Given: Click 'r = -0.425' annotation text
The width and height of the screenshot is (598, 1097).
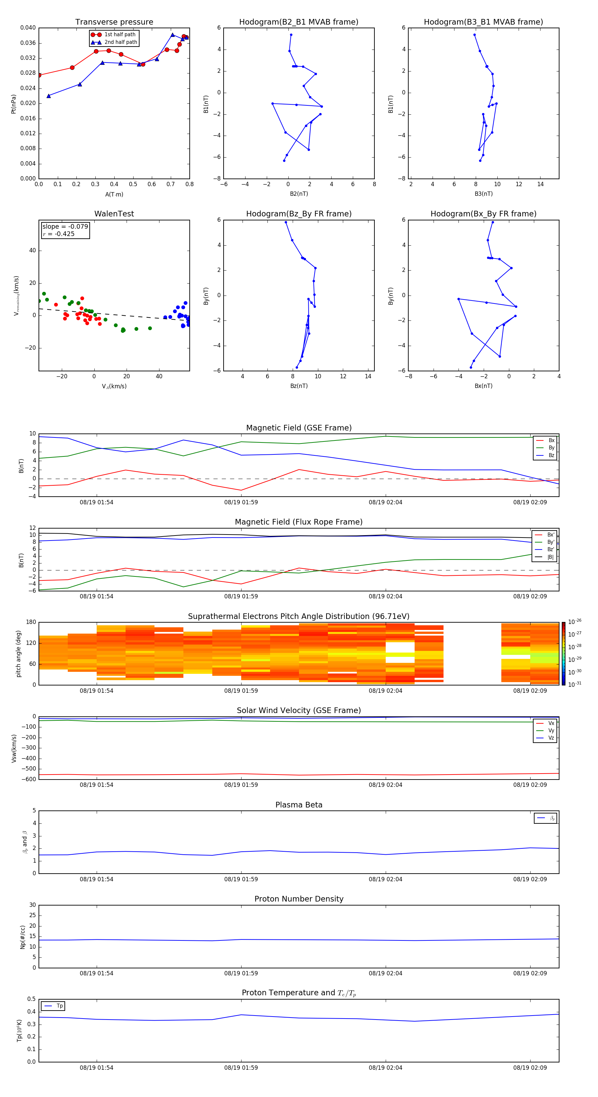Looking at the screenshot, I should pyautogui.click(x=59, y=234).
